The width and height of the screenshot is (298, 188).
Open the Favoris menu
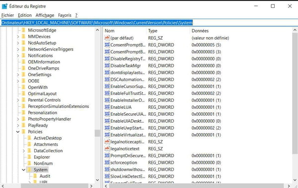65,15
